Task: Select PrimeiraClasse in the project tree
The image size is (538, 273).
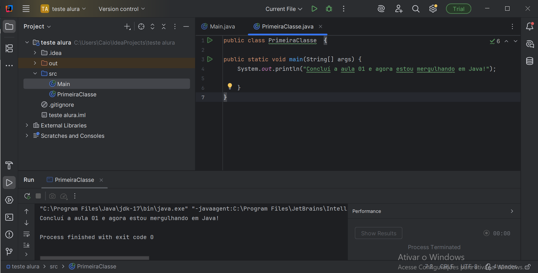Action: [77, 94]
